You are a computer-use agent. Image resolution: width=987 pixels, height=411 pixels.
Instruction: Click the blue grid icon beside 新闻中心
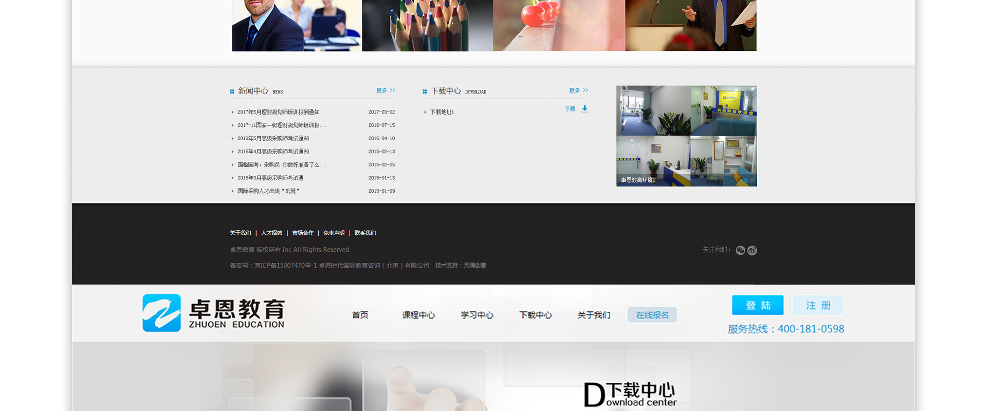tap(232, 91)
